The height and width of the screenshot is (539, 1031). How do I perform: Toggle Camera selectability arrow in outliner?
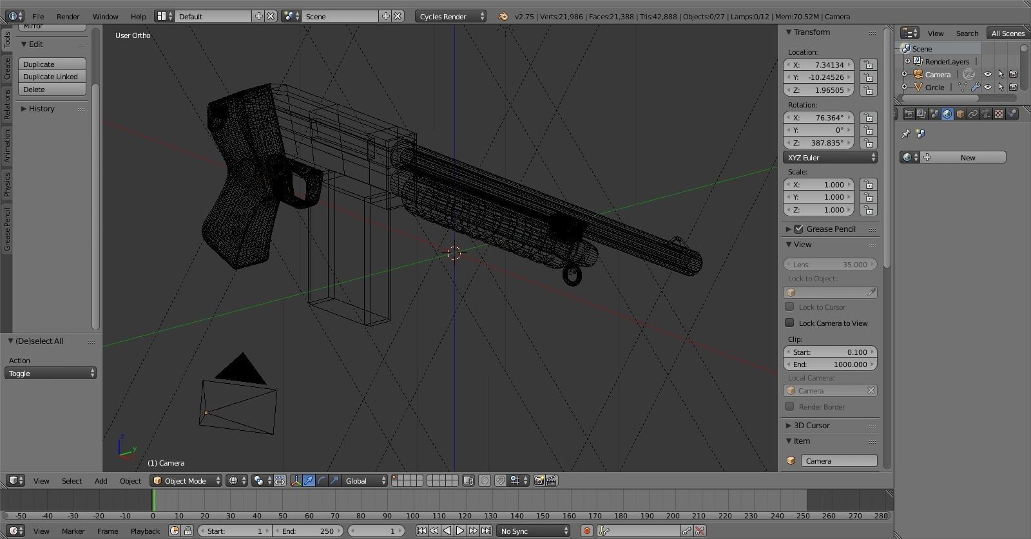[x=1001, y=74]
